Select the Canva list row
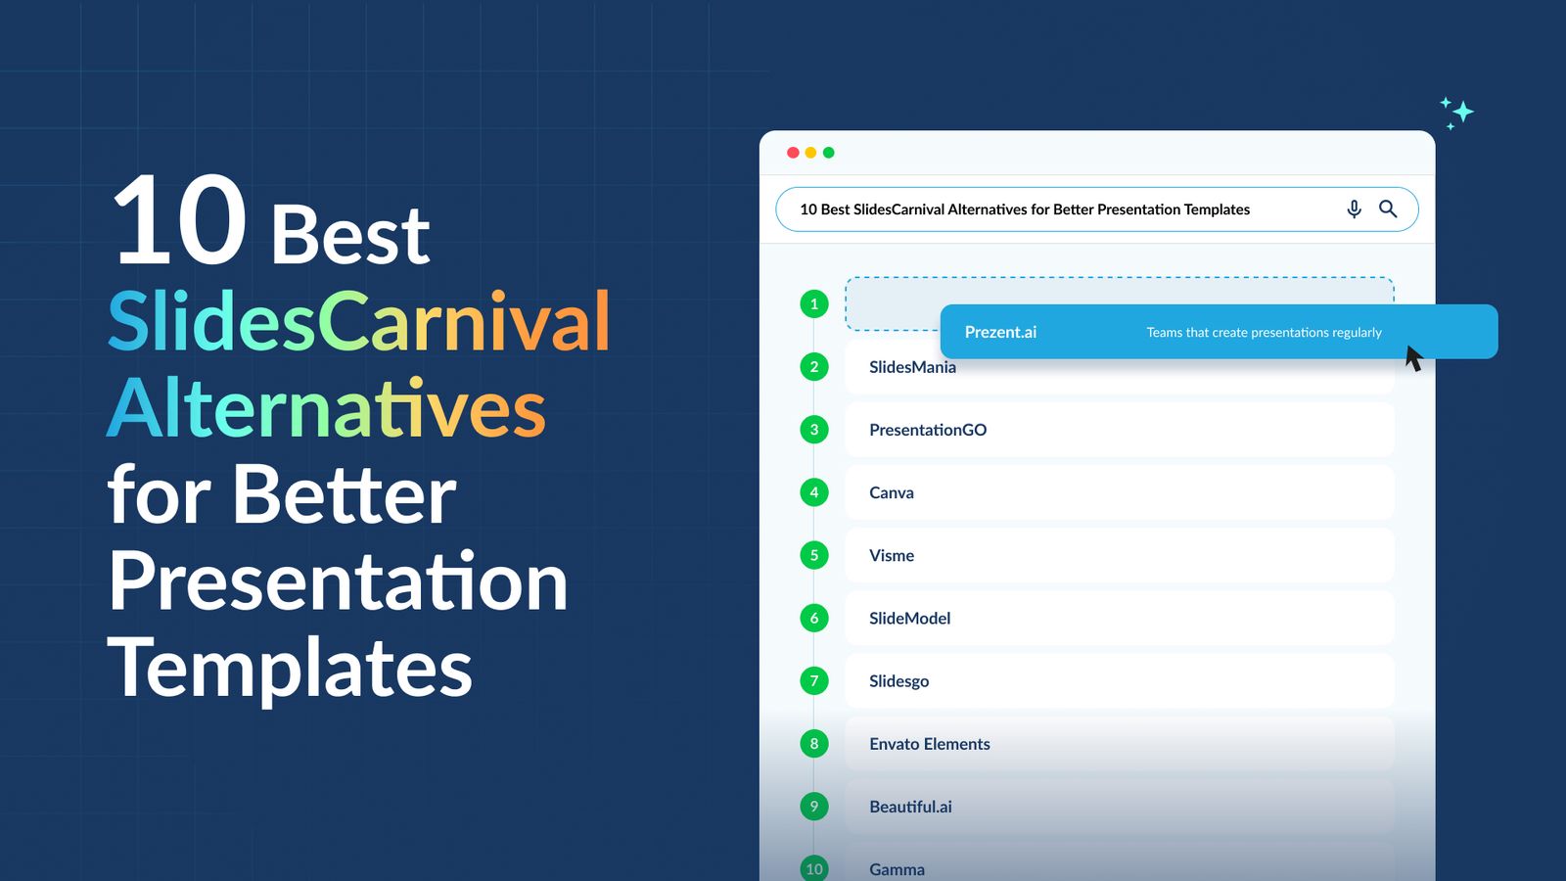This screenshot has height=881, width=1566. (x=1120, y=492)
